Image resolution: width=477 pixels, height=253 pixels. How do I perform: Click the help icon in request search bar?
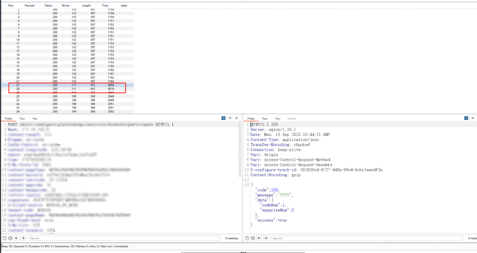tap(4, 238)
